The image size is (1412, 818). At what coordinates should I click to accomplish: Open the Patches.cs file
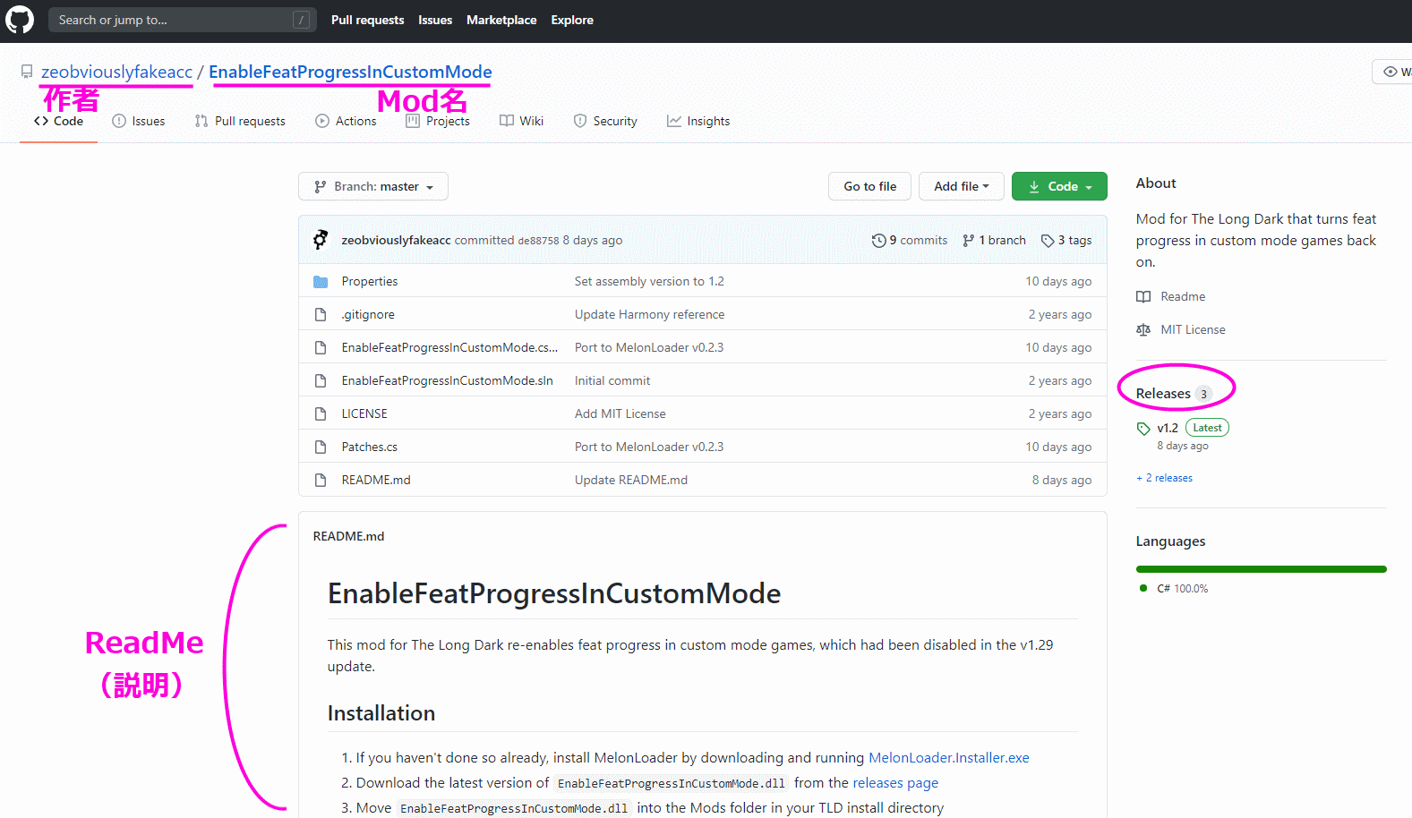pyautogui.click(x=369, y=447)
